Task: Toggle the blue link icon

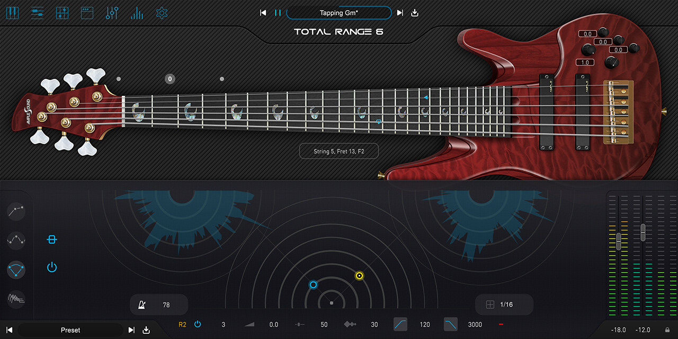Action: coord(51,240)
